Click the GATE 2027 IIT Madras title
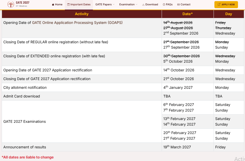 (22, 4)
